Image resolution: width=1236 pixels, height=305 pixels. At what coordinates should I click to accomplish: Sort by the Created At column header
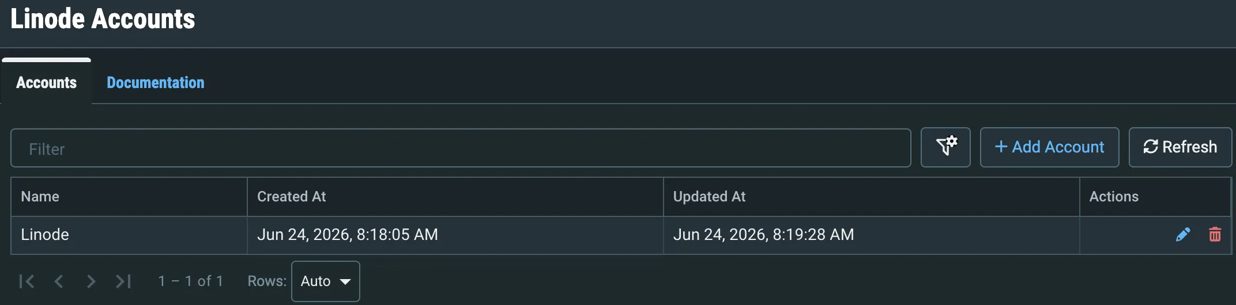click(292, 196)
